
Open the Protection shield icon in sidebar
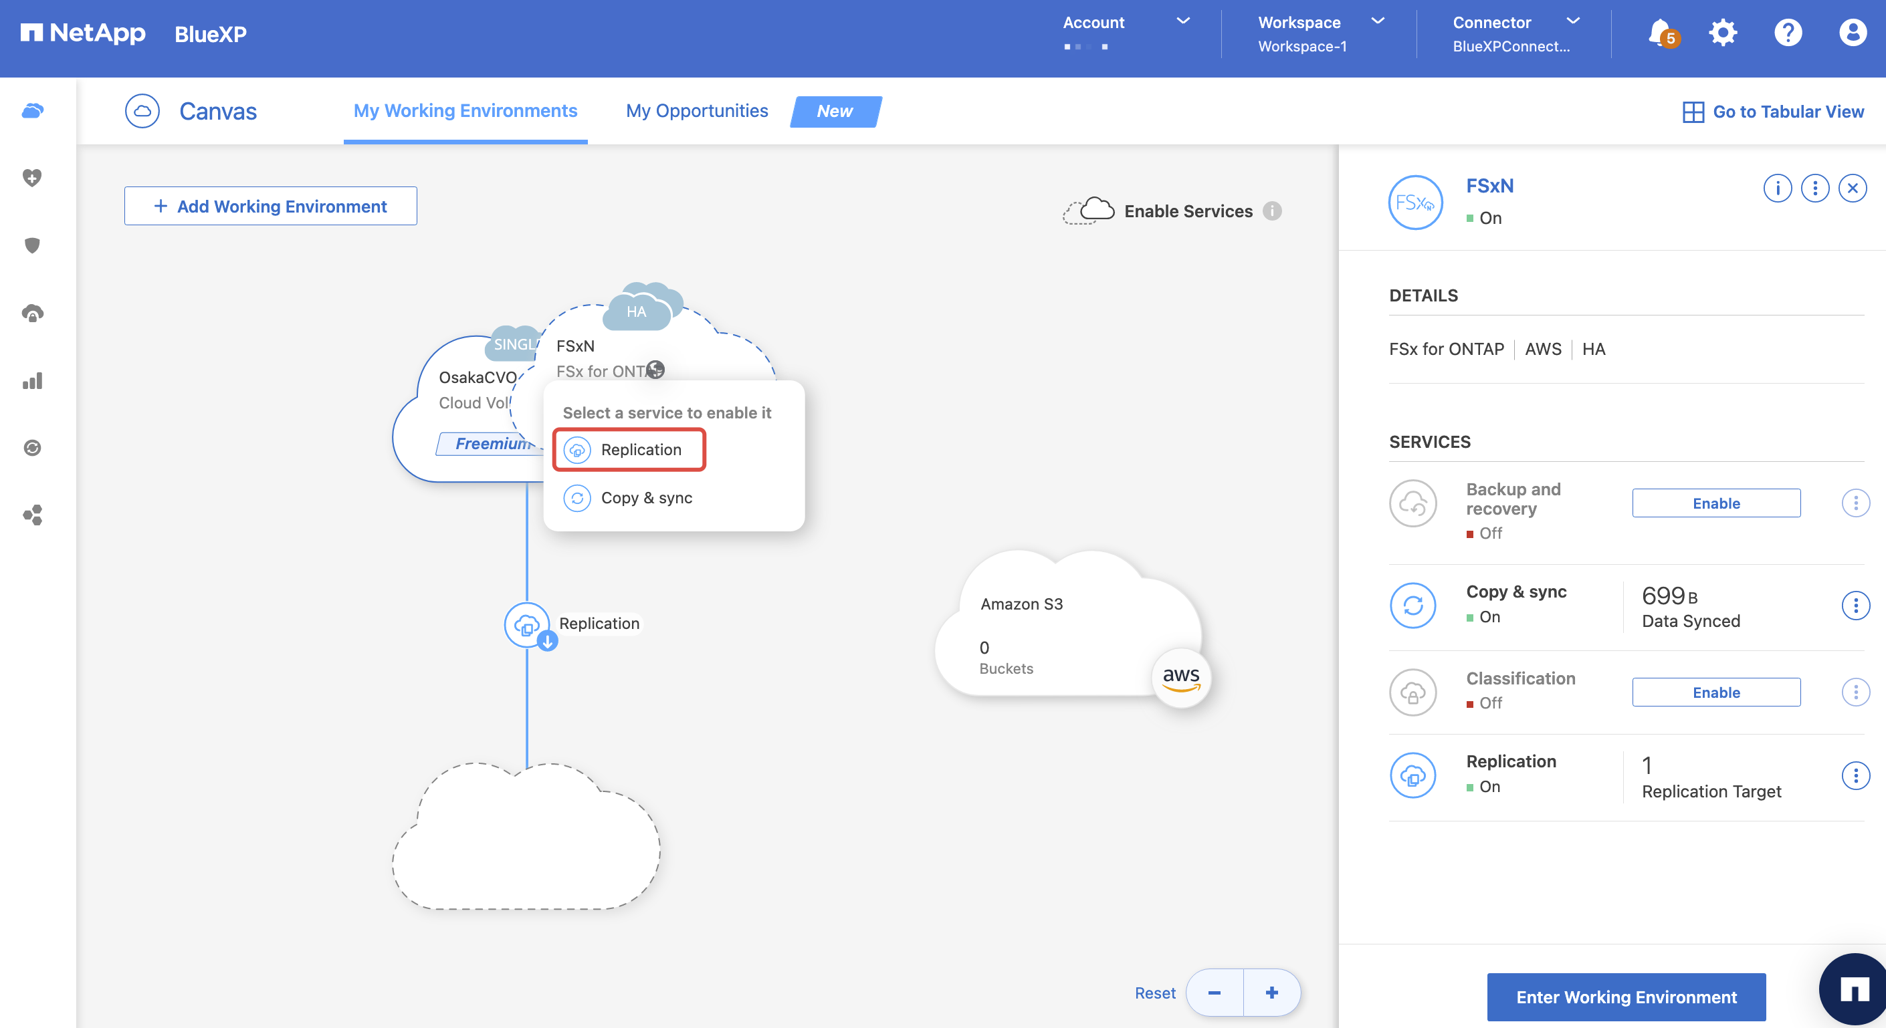click(32, 245)
